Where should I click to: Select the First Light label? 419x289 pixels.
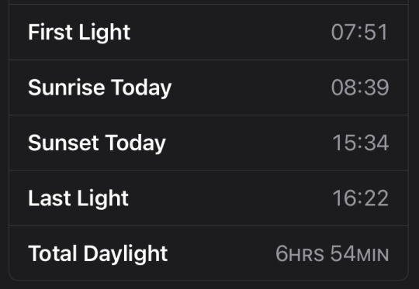click(79, 33)
